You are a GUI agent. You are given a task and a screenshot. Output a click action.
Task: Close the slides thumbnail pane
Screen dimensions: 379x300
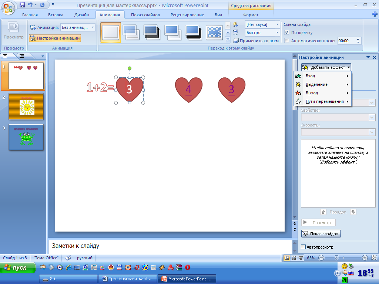[43, 56]
